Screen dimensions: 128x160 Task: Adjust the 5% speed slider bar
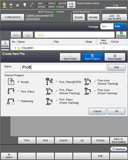pos(116,8)
